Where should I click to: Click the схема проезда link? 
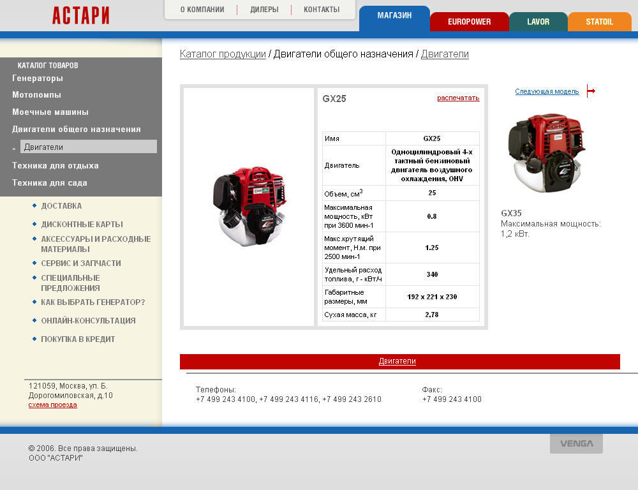tap(52, 405)
